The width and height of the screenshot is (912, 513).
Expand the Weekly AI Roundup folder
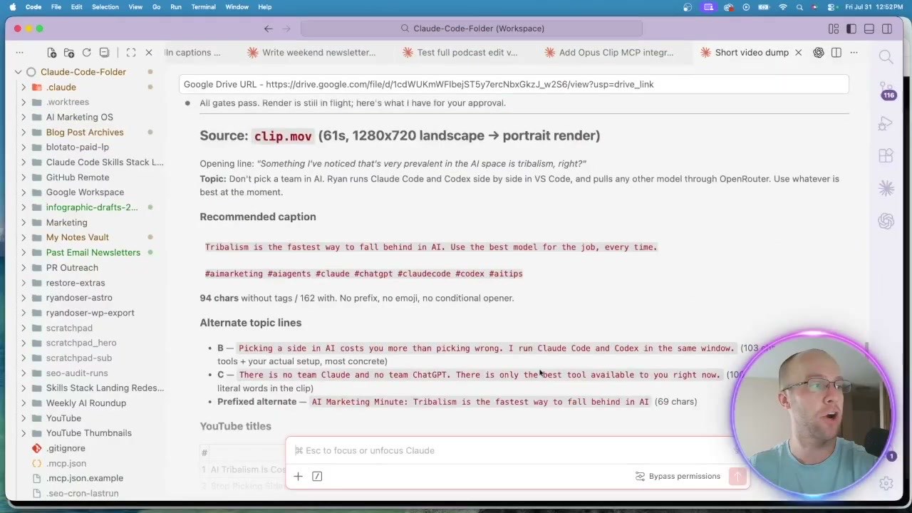[x=24, y=403]
